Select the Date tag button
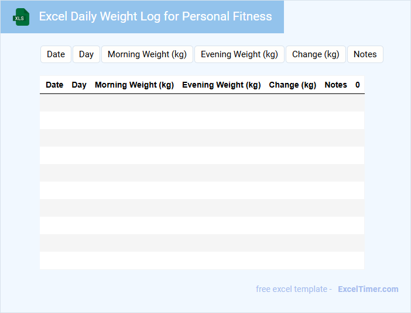Viewport: 411px width, 313px height. [x=56, y=54]
